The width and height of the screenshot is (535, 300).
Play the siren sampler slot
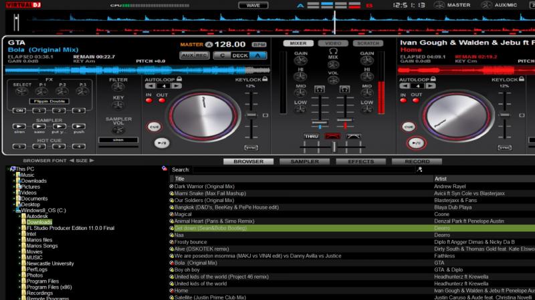(19, 126)
